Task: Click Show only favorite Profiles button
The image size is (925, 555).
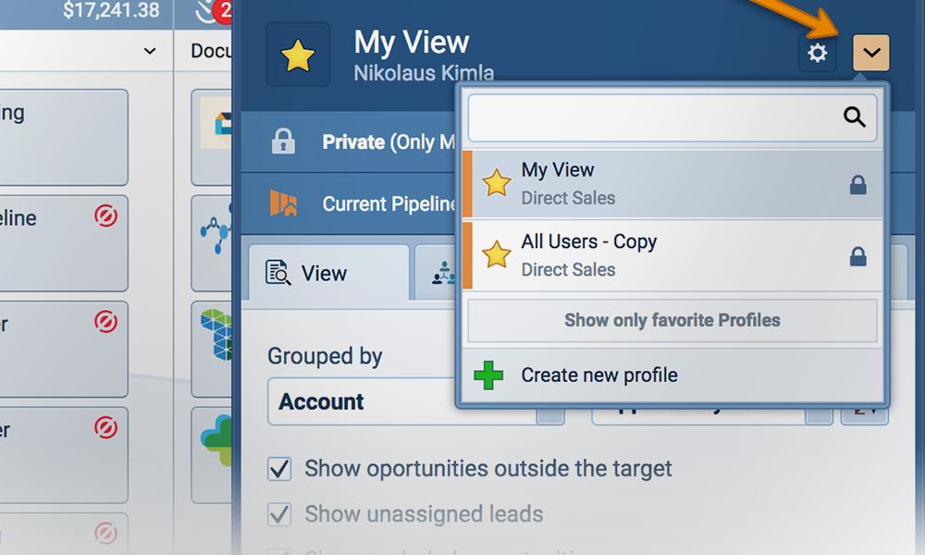Action: point(672,321)
